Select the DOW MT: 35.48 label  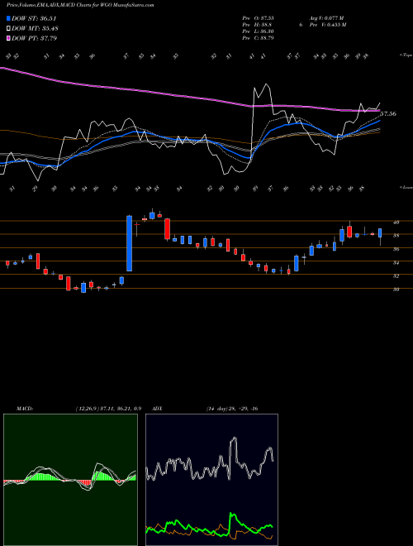click(34, 28)
